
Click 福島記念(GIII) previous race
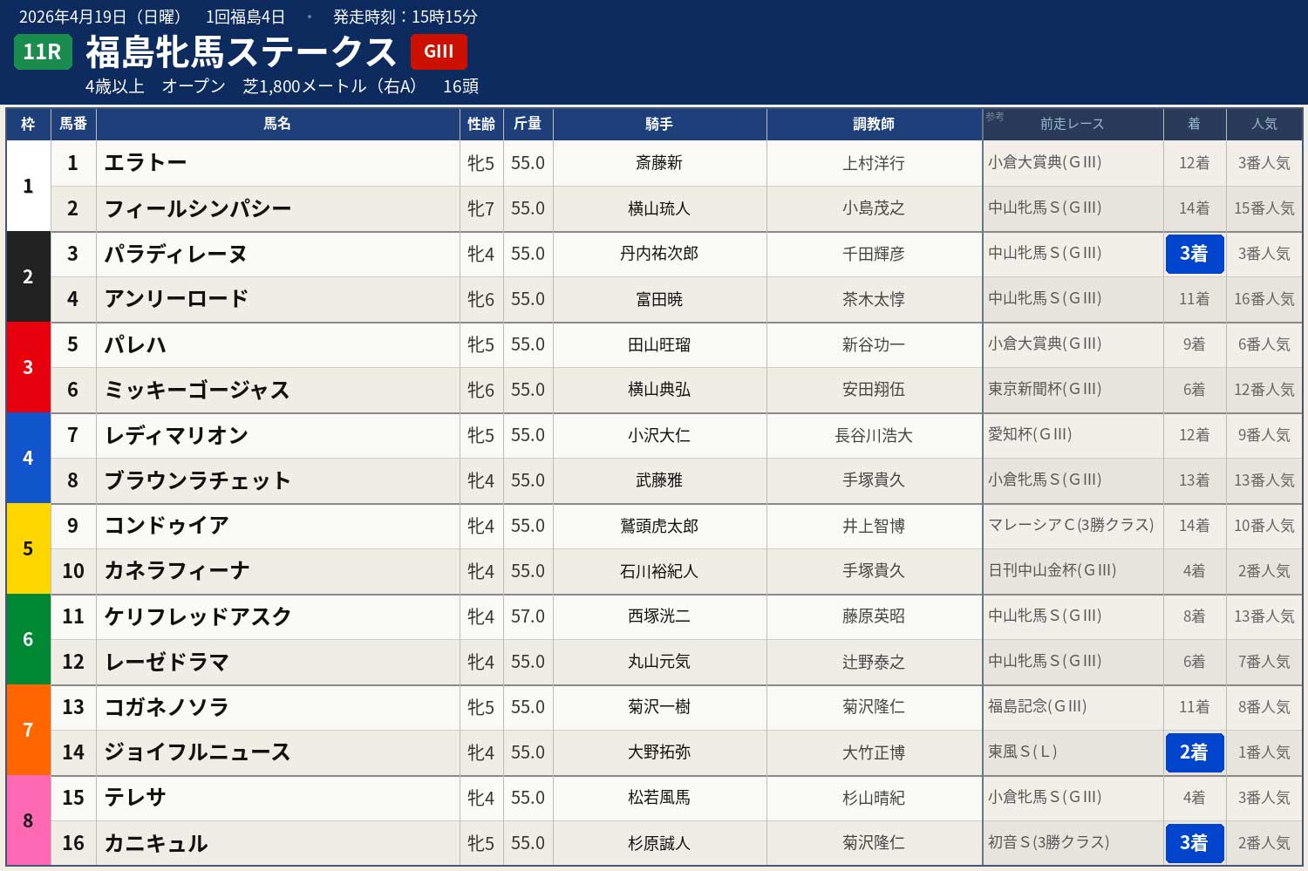pyautogui.click(x=1037, y=706)
